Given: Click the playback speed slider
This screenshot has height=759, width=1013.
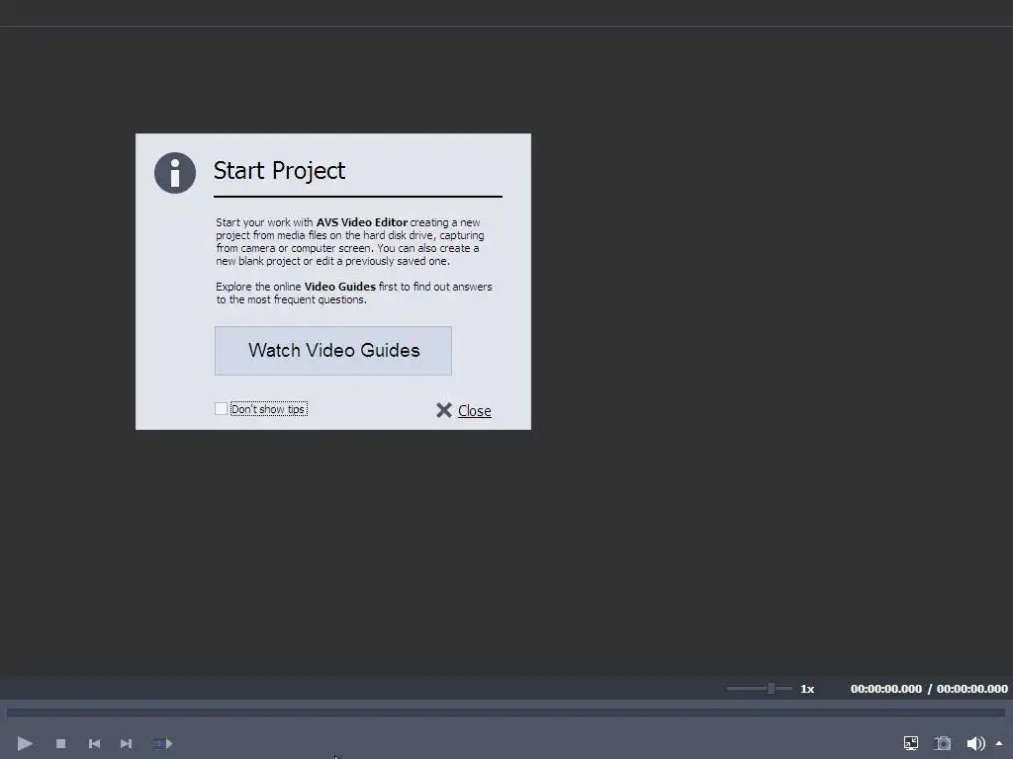Looking at the screenshot, I should (760, 689).
